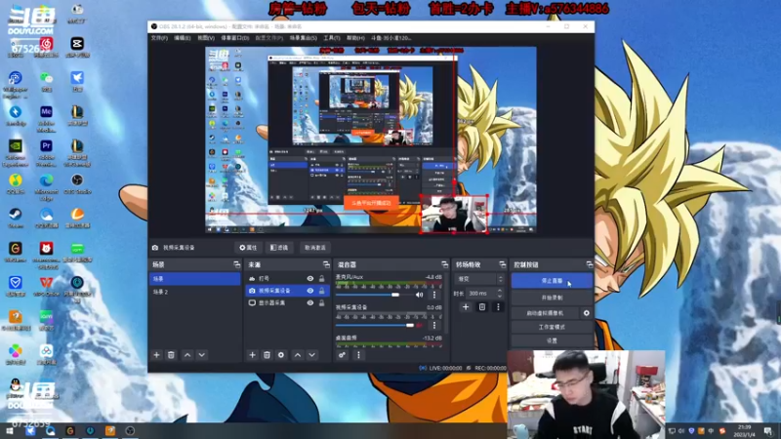This screenshot has height=439, width=781.
Task: Move scene up with arrow icon
Action: [x=187, y=355]
